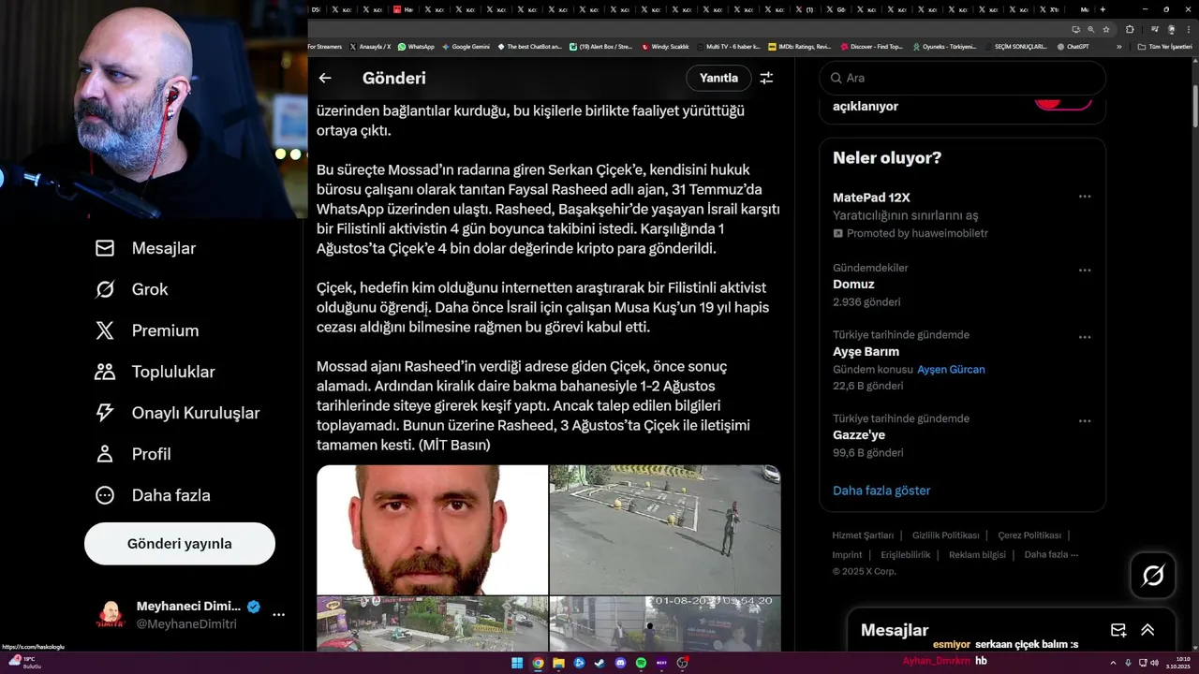Focus the Ara search field
This screenshot has height=674, width=1199.
pyautogui.click(x=962, y=79)
